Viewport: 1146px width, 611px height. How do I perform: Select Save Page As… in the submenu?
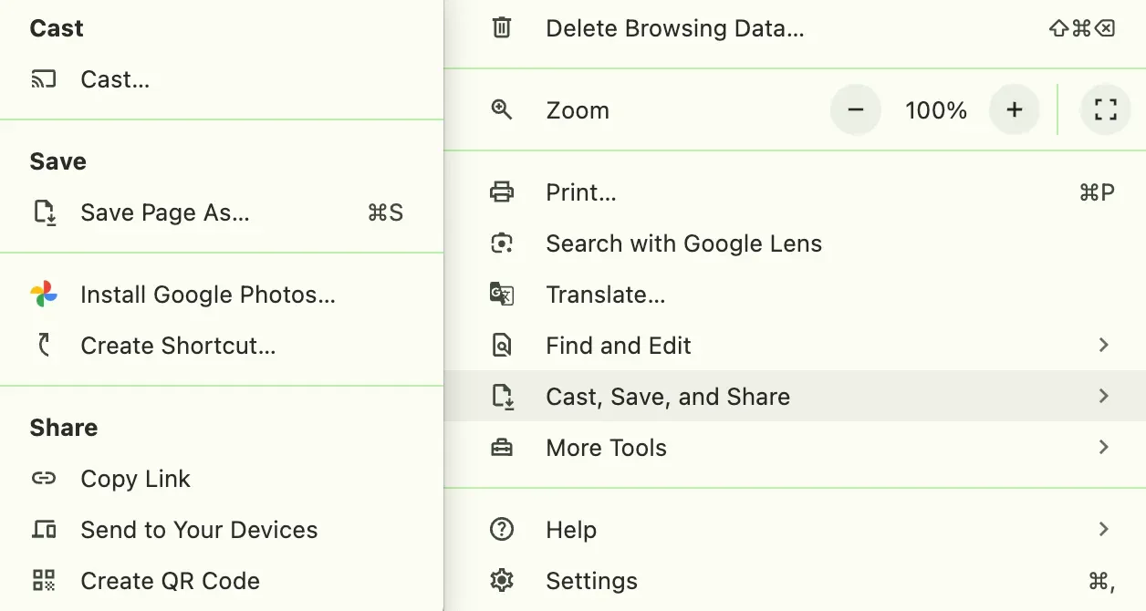[x=222, y=212]
